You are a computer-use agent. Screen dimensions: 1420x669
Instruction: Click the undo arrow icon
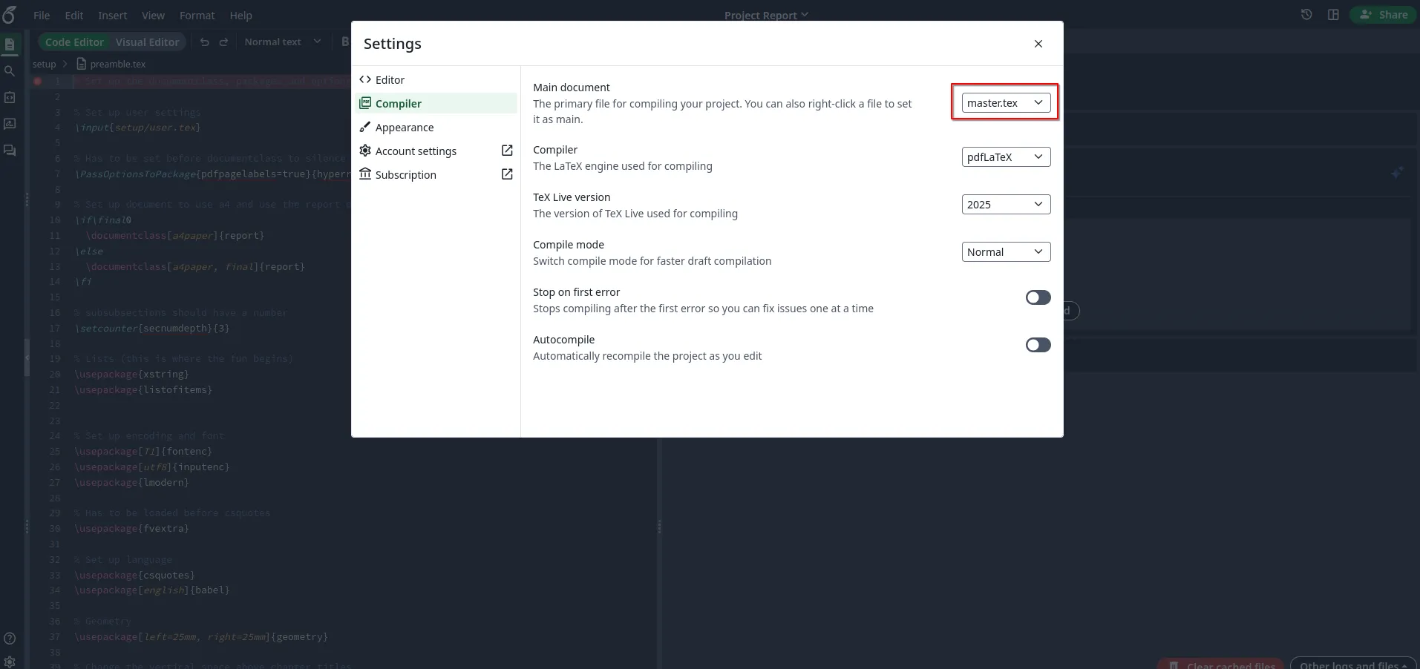coord(205,42)
